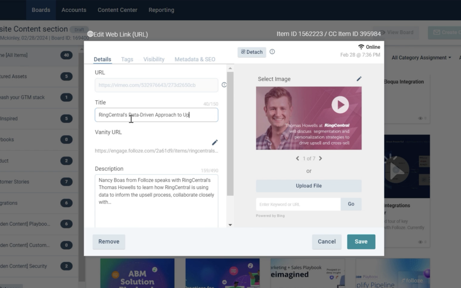
Task: Open Accounts in the top navigation
Action: 74,10
